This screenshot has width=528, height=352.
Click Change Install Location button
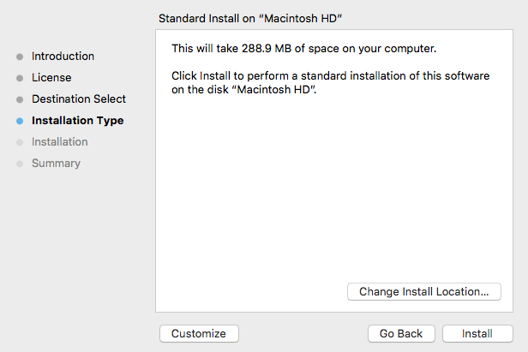pos(423,291)
